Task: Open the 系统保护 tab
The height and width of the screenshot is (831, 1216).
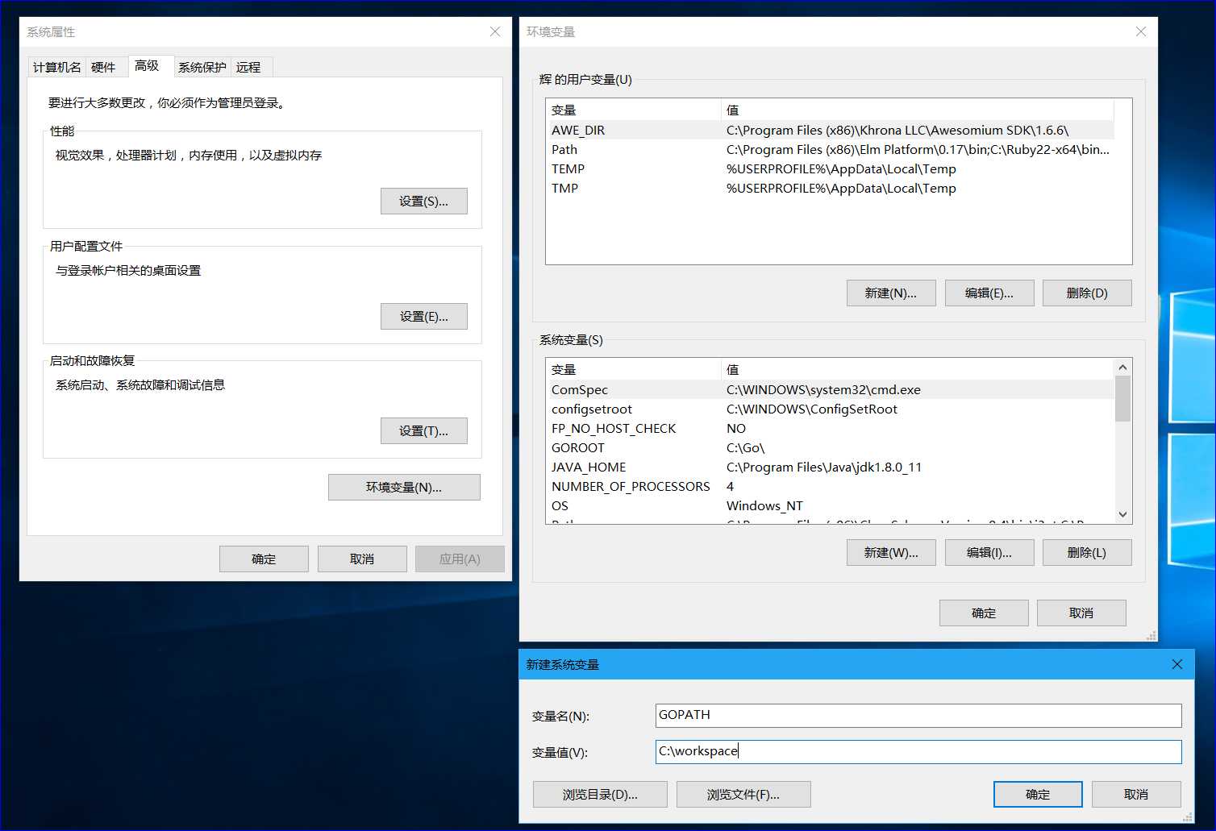Action: point(202,67)
